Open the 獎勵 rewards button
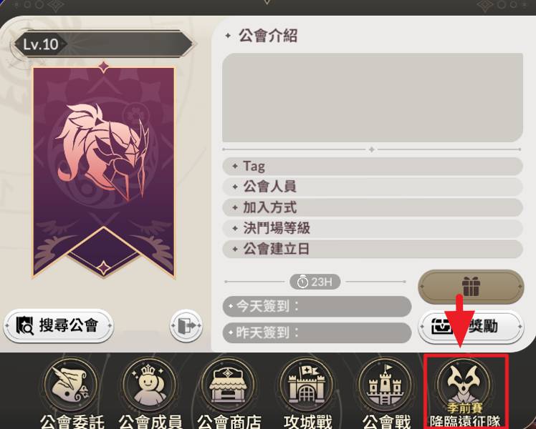The width and height of the screenshot is (536, 429). click(471, 327)
